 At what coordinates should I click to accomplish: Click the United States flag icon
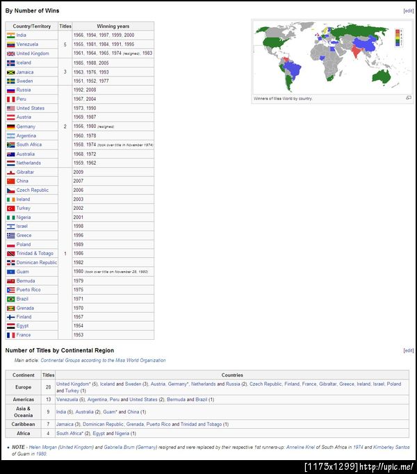[x=11, y=108]
